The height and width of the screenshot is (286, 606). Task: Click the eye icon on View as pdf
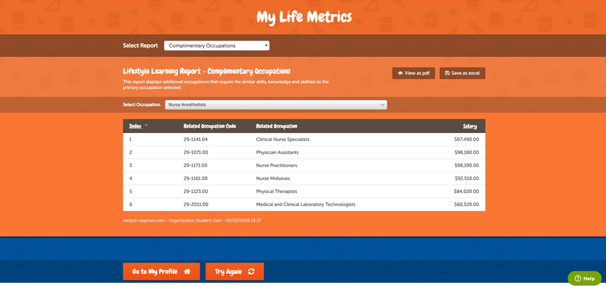pos(401,73)
